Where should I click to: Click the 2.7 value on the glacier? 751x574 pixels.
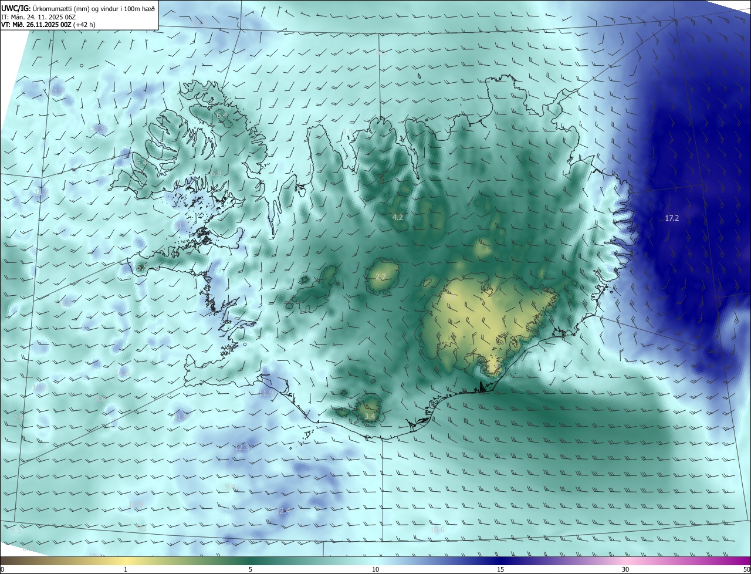[x=381, y=277]
